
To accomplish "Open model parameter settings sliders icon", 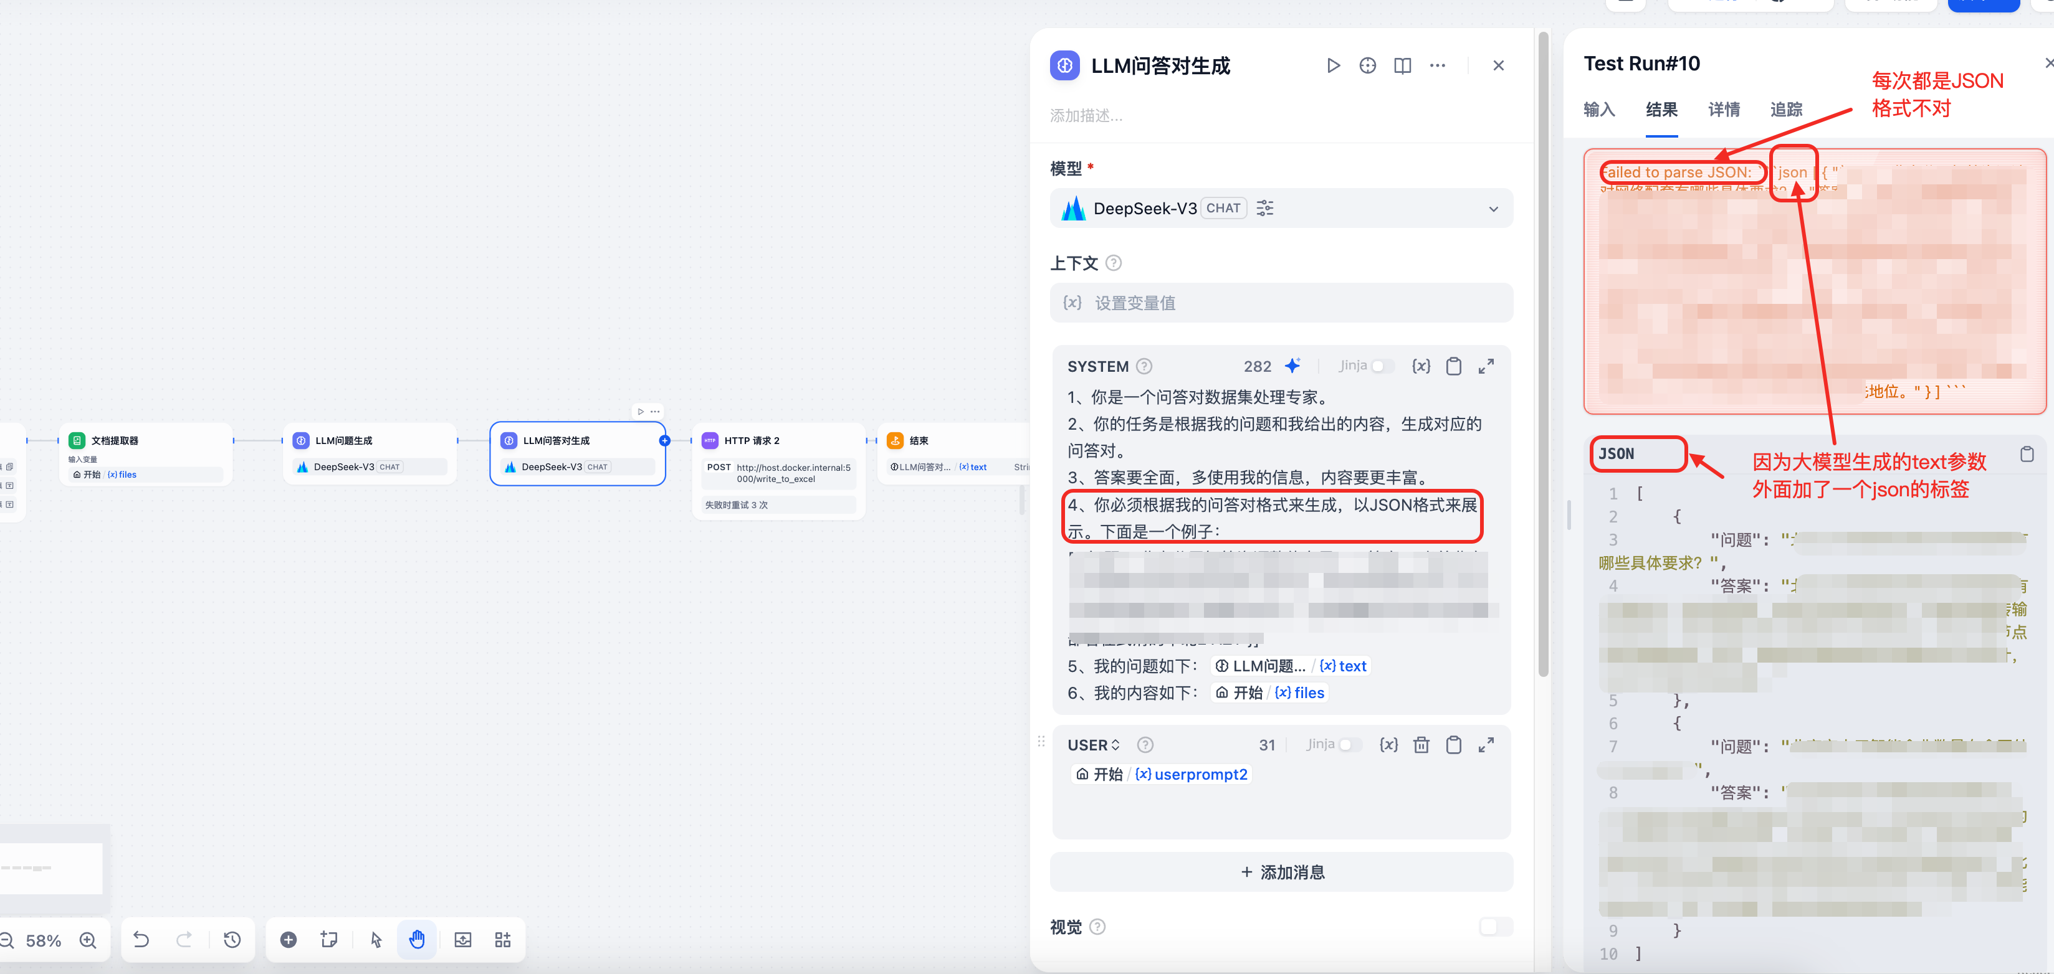I will tap(1264, 208).
